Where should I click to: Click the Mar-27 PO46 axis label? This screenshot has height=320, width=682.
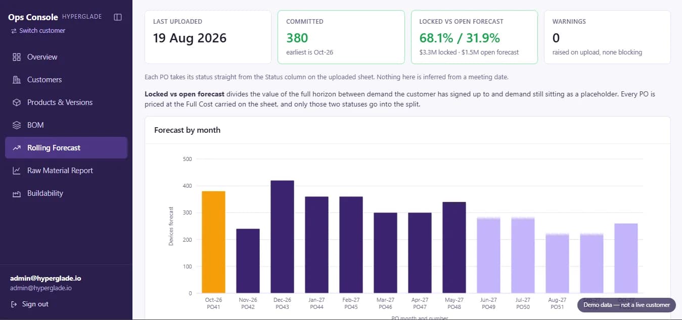(x=385, y=303)
